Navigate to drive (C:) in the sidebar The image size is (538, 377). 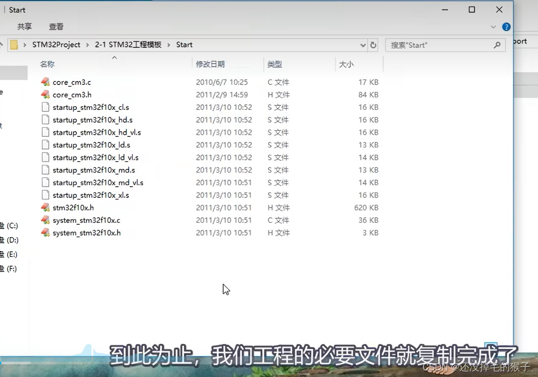coord(13,225)
